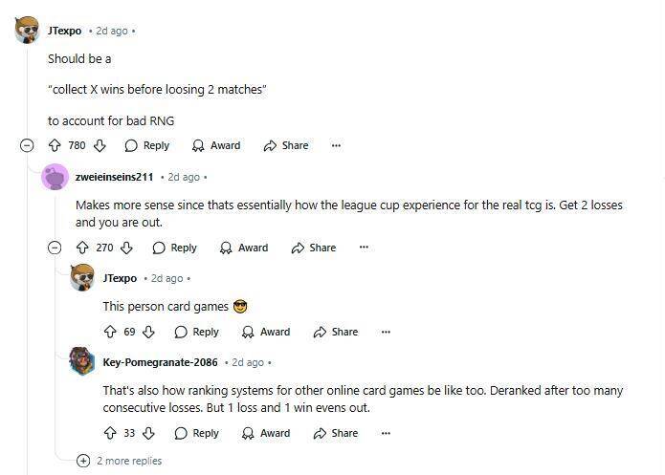Viewport: 665px width, 475px height.
Task: Upvote Key-Pomegranate-2086's comment
Action: [x=110, y=433]
